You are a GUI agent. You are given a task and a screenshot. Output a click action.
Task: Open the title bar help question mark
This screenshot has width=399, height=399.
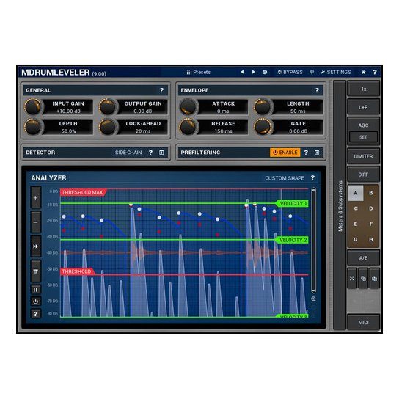pyautogui.click(x=375, y=73)
